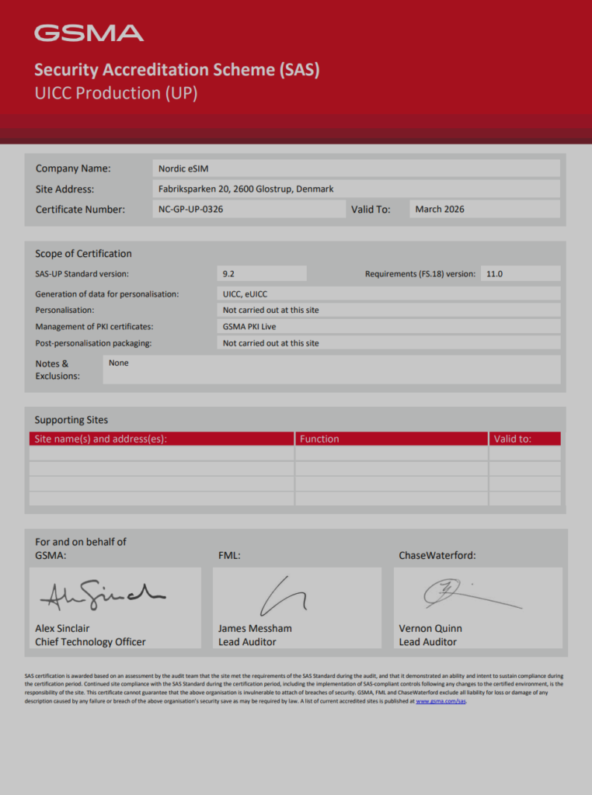The width and height of the screenshot is (592, 795).
Task: Click the UICC Production (UP) subtitle
Action: coord(117,93)
